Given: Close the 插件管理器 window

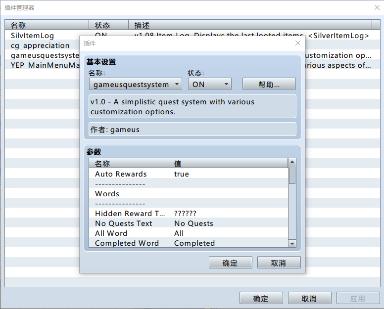Looking at the screenshot, I should 377,7.
